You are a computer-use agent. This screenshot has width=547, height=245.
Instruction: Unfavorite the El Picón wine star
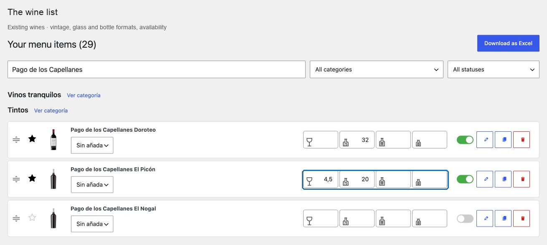(x=32, y=178)
